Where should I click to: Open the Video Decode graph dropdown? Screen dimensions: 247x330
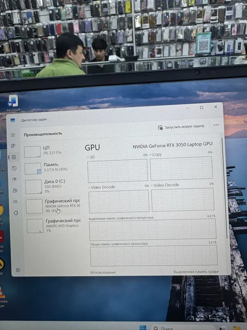[165, 185]
